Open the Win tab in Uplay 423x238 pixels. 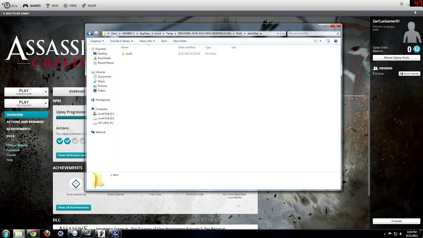tap(52, 6)
